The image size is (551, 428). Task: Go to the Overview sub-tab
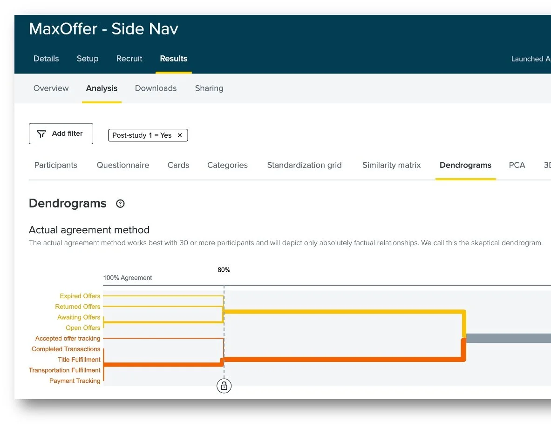click(51, 88)
